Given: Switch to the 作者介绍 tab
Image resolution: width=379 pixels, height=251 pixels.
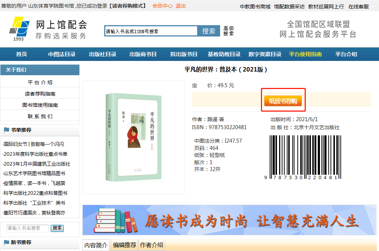Looking at the screenshot, I should point(152,245).
